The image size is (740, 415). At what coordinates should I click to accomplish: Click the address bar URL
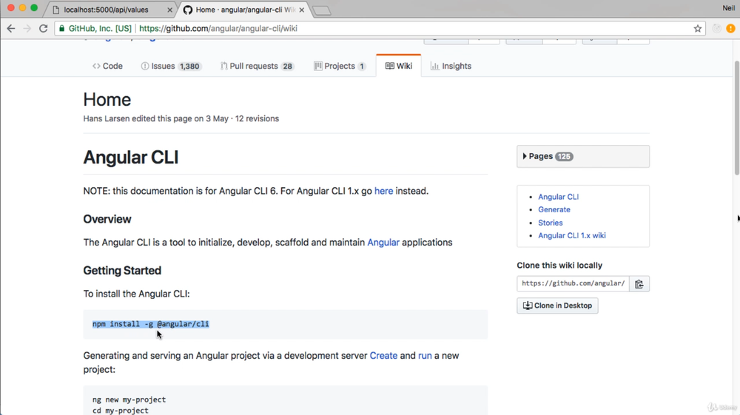click(x=218, y=28)
